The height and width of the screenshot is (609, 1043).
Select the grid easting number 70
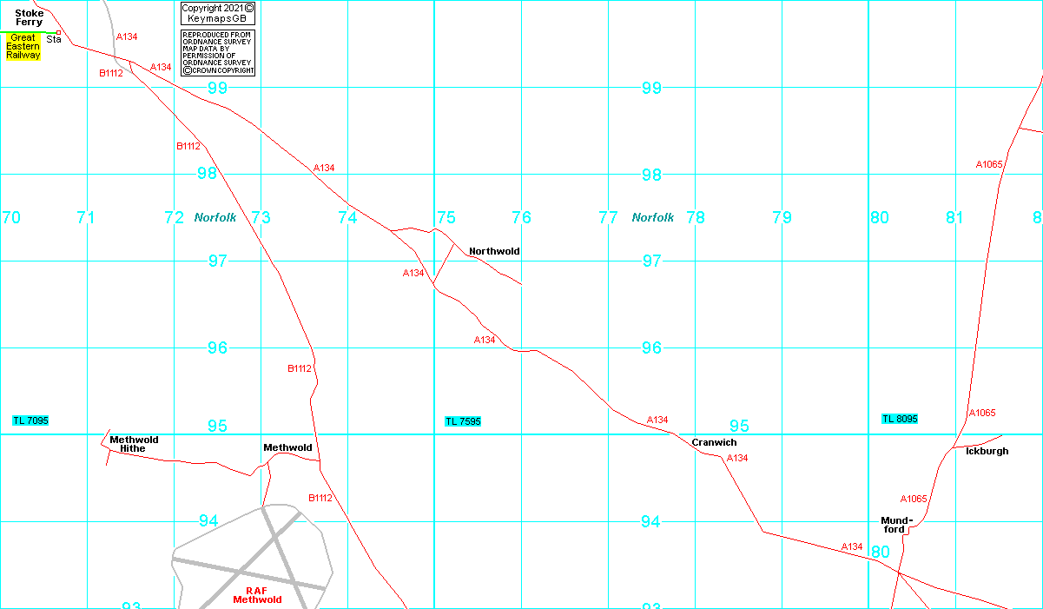(x=10, y=217)
